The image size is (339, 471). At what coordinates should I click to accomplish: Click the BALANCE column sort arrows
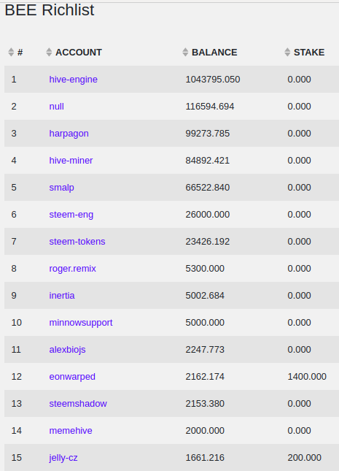[185, 53]
